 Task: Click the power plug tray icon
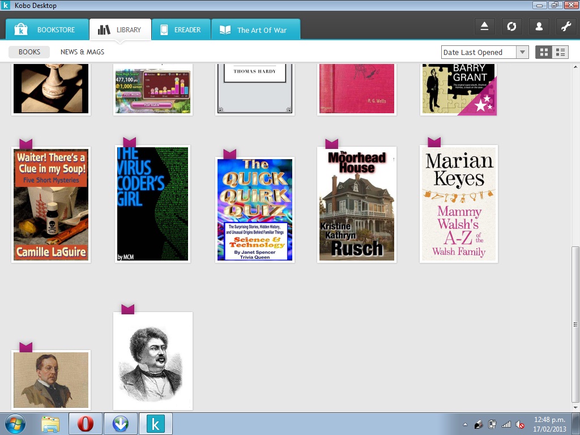coord(492,424)
